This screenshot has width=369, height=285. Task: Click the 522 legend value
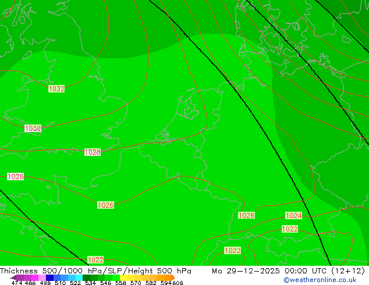coord(75,283)
